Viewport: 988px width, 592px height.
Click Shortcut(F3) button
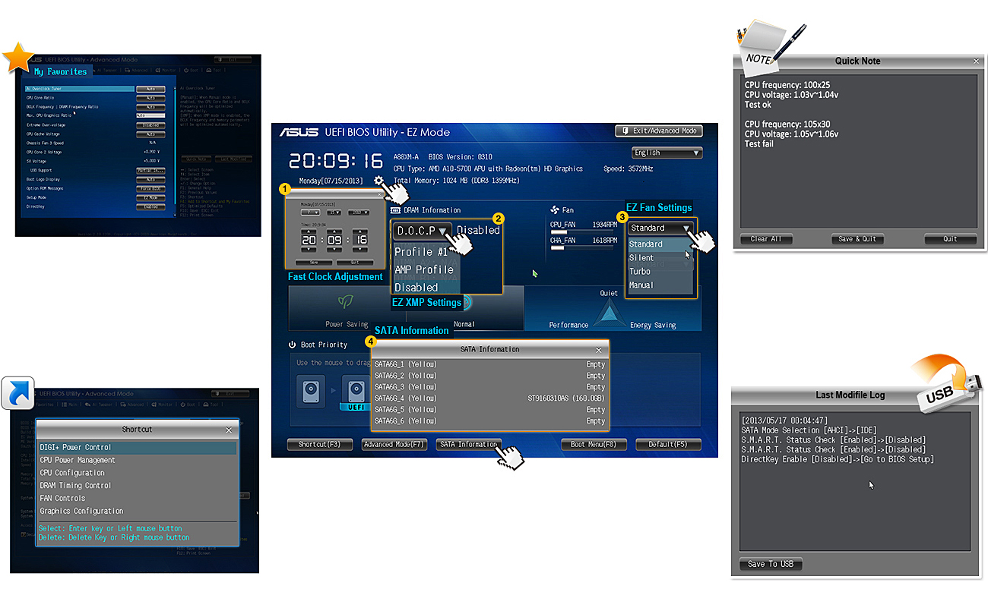[319, 445]
